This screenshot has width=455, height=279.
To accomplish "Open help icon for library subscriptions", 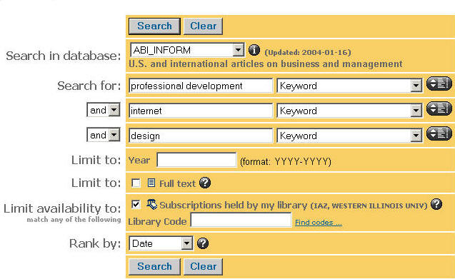I will [436, 204].
